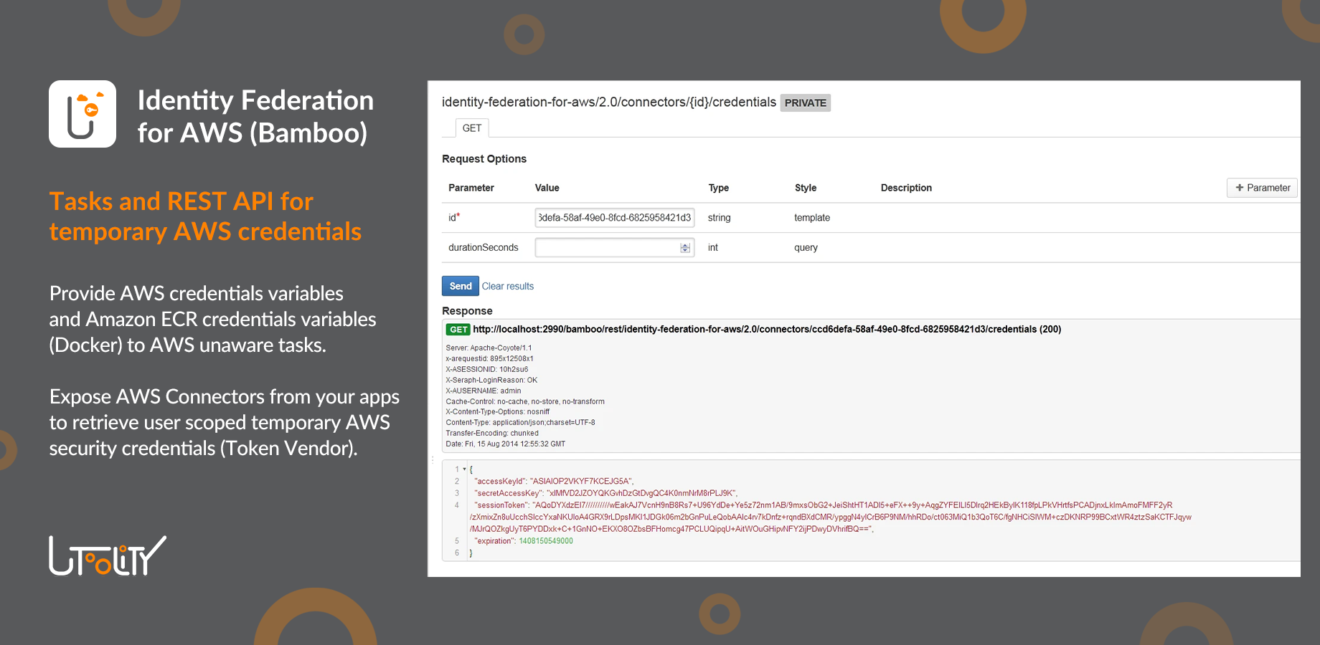Click the Value column header

[x=547, y=188]
